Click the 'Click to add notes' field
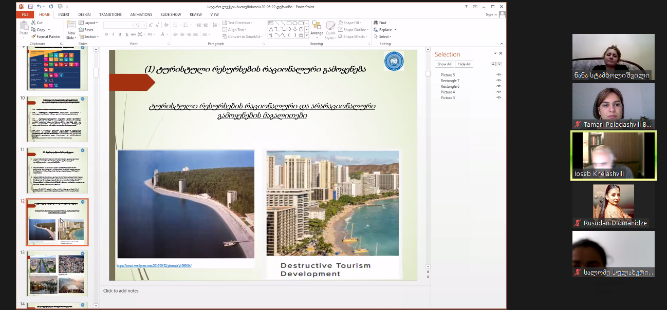This screenshot has width=667, height=310. pos(121,291)
